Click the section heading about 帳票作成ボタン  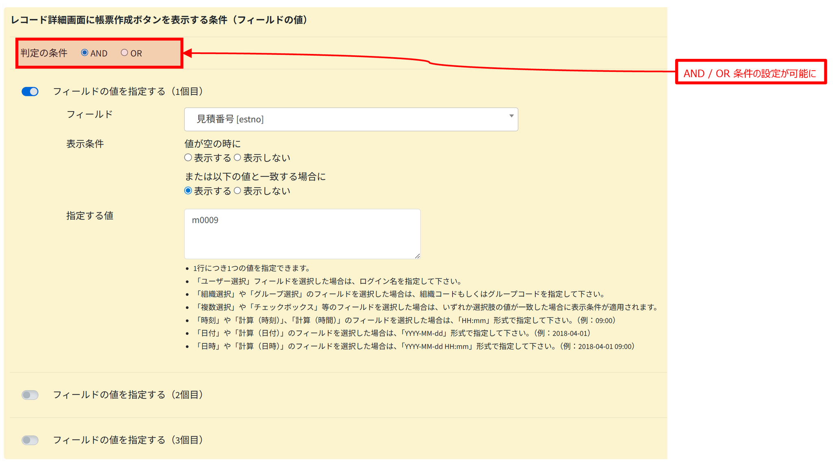159,20
